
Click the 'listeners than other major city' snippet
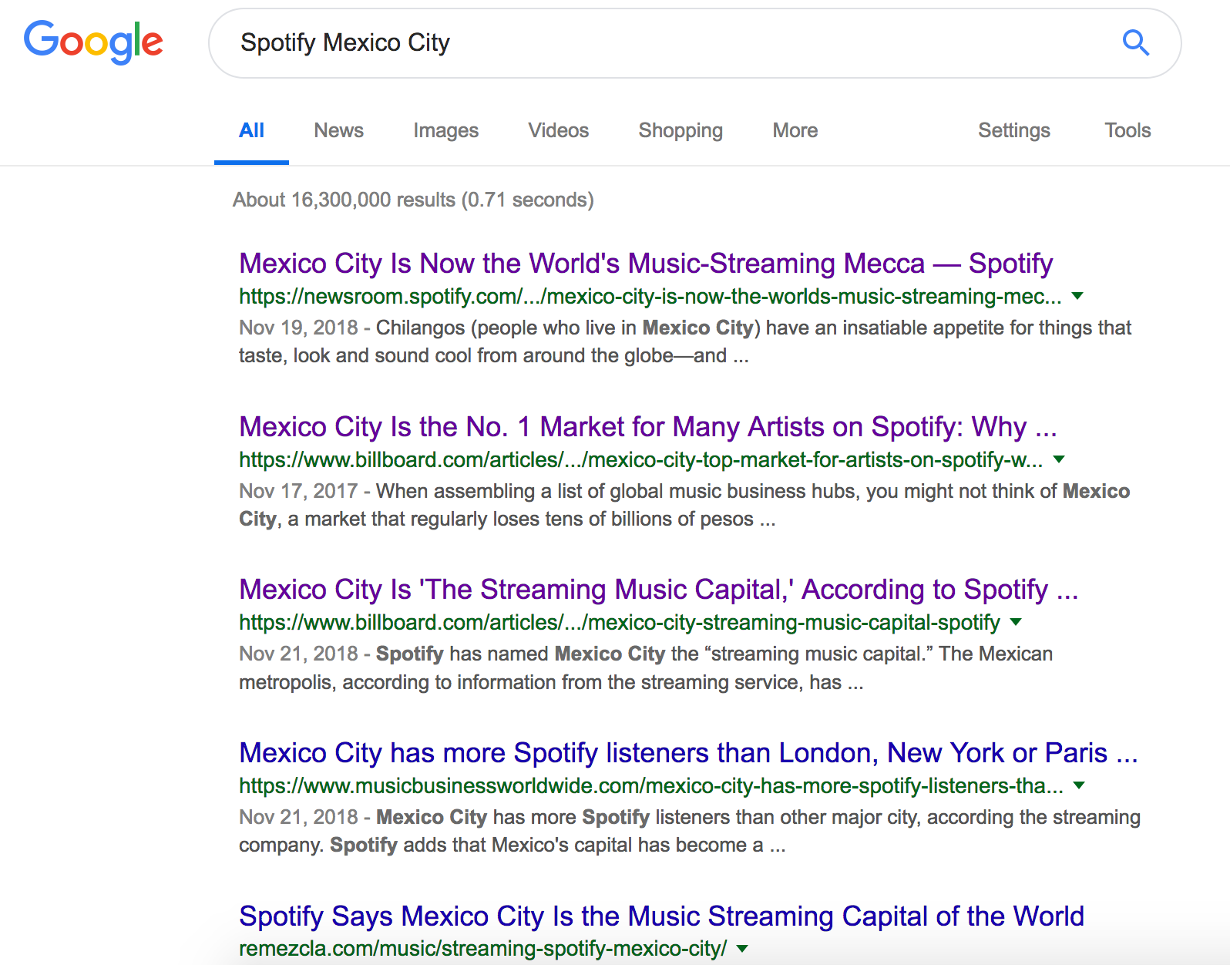pos(689,831)
